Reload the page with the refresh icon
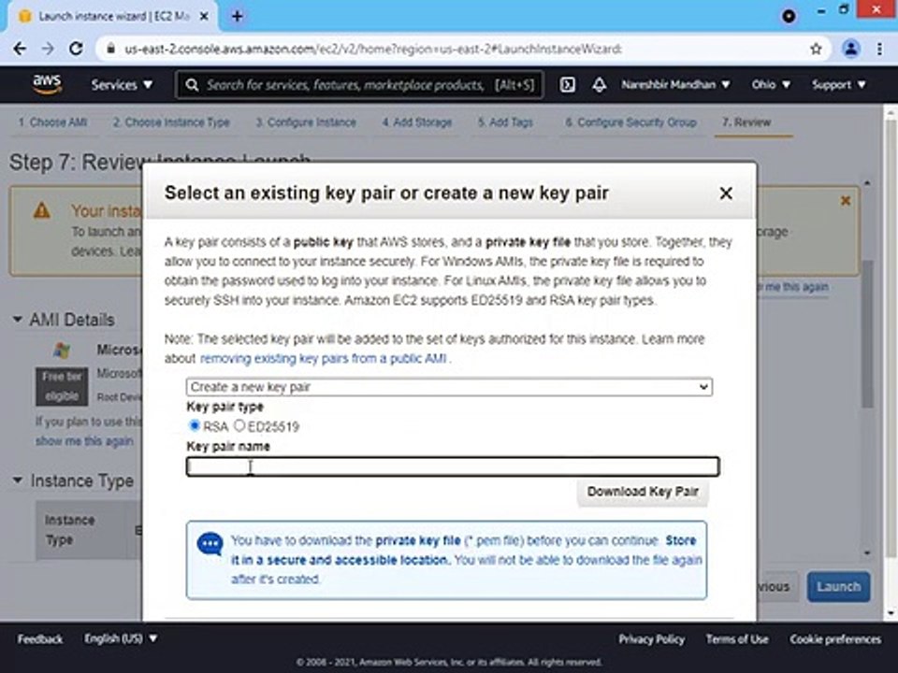The image size is (898, 673). point(76,49)
